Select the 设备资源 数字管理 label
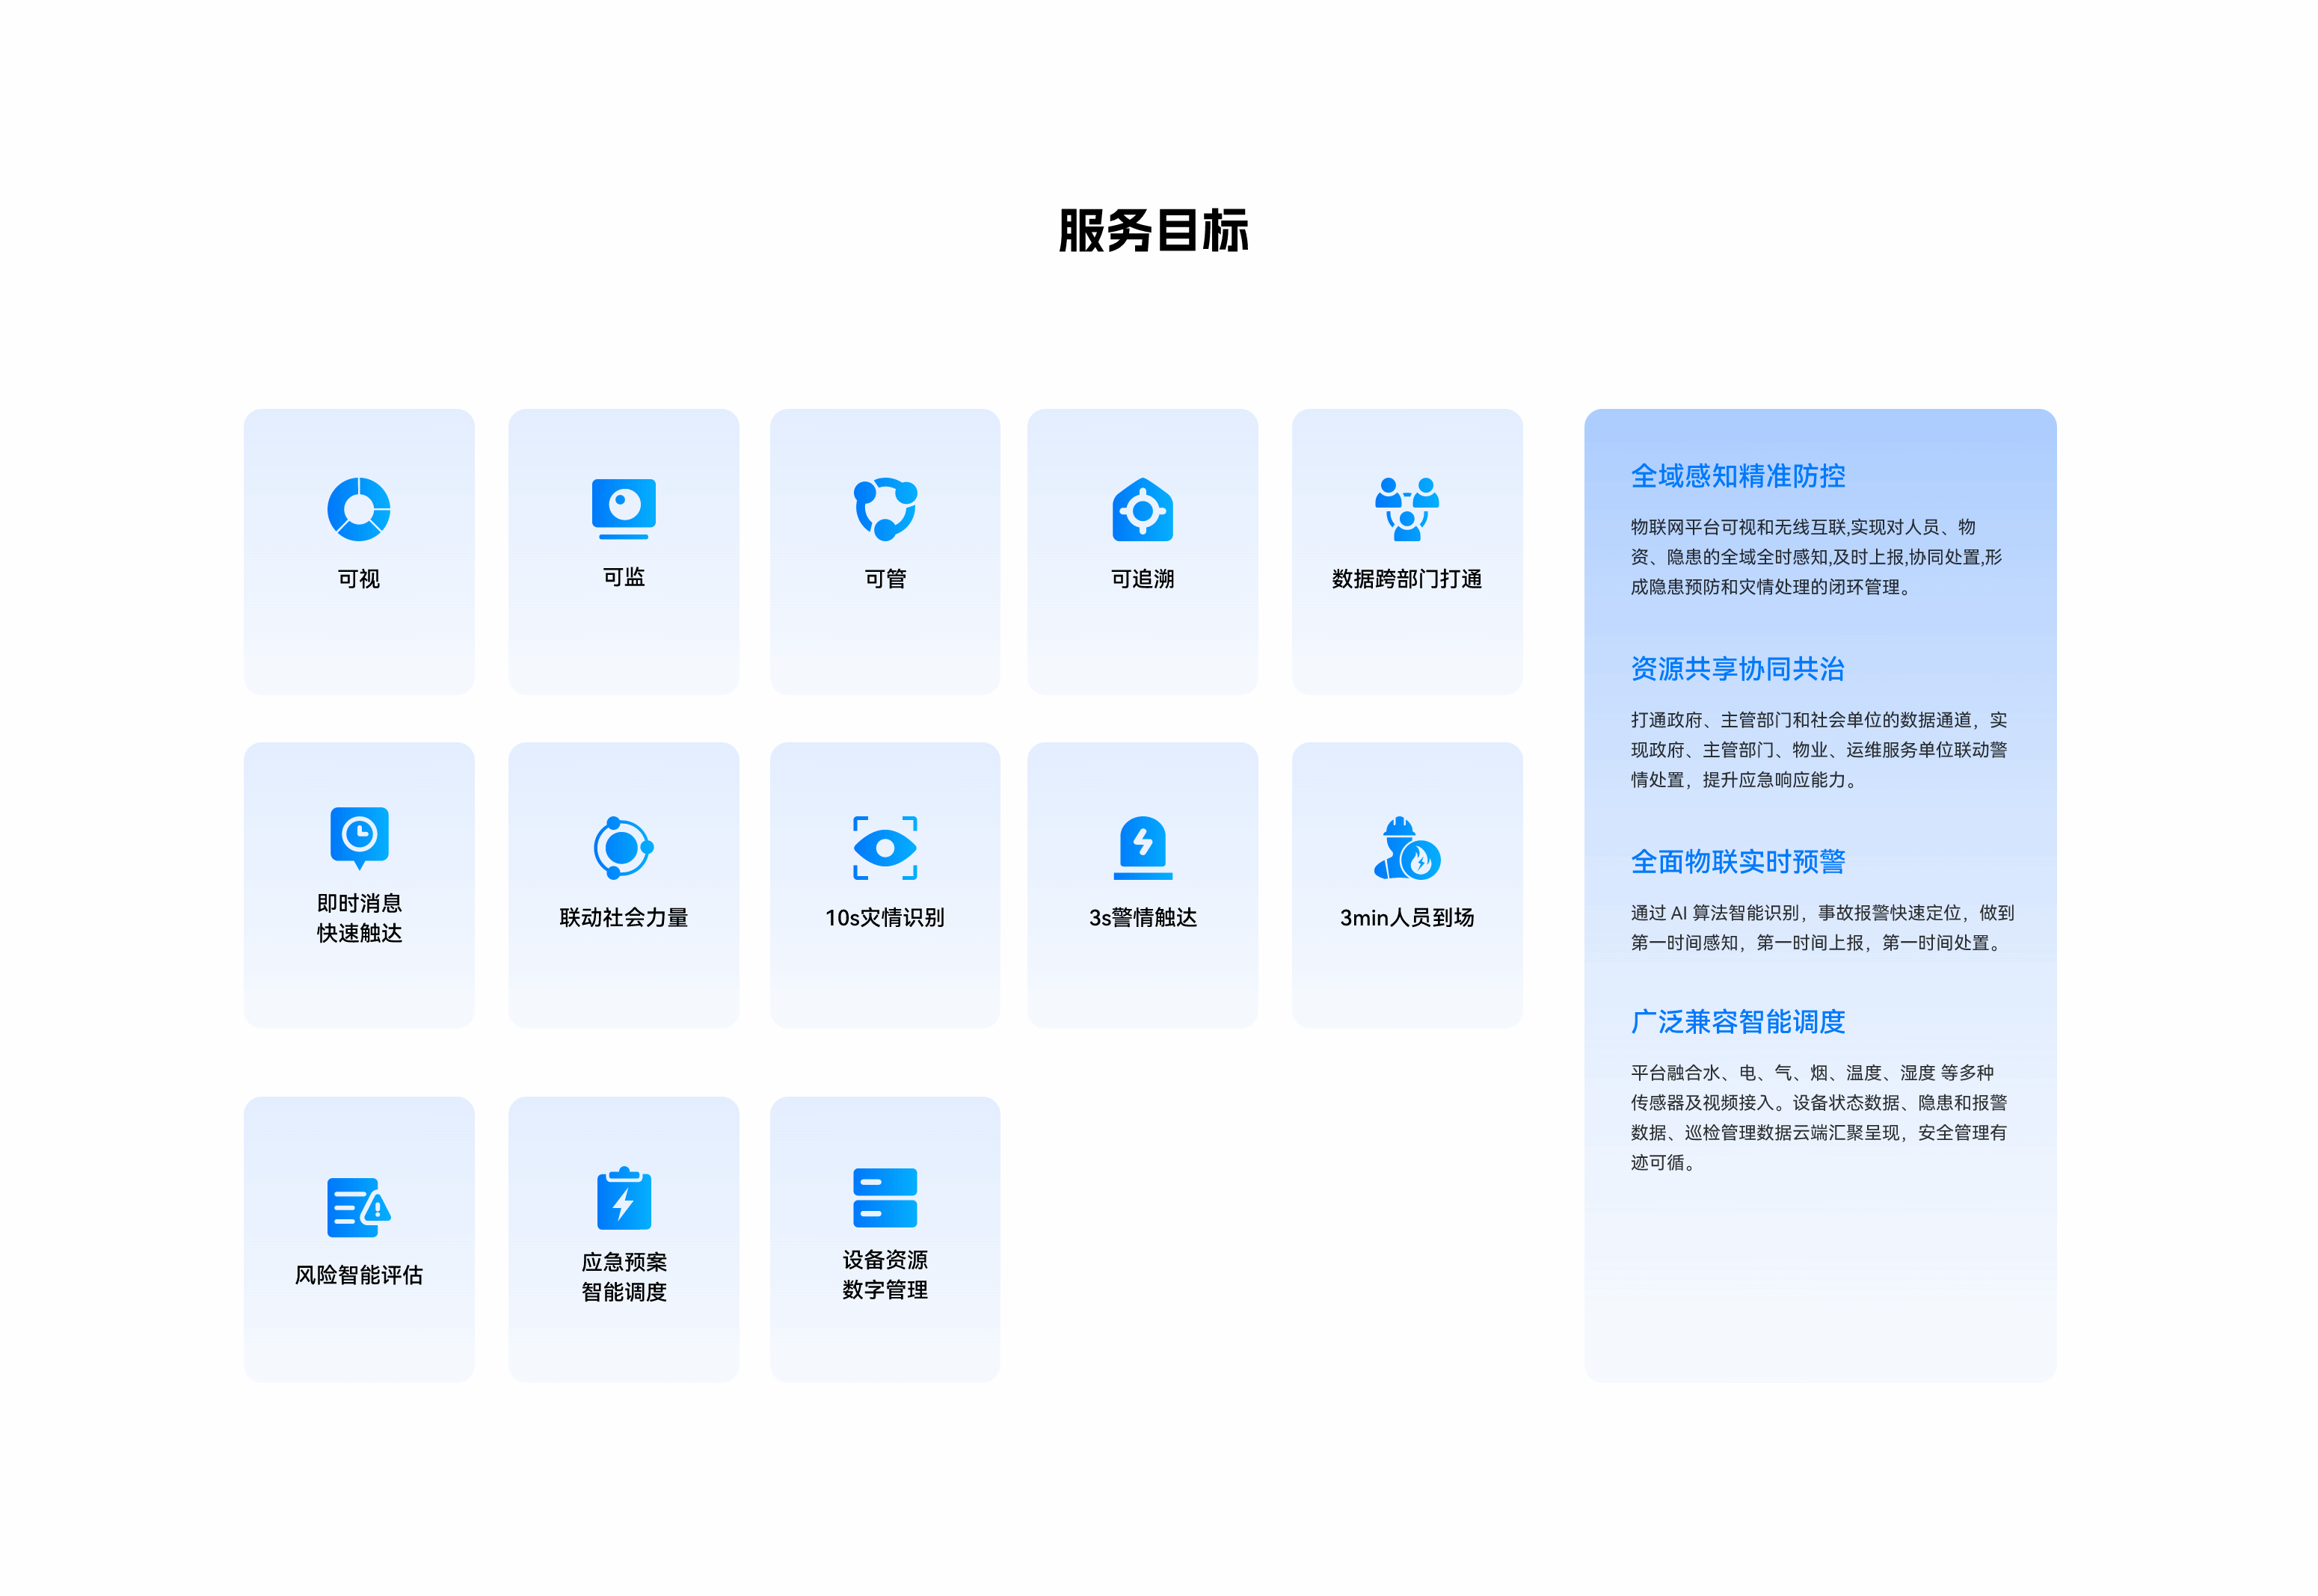The height and width of the screenshot is (1596, 2318). pyautogui.click(x=885, y=1275)
